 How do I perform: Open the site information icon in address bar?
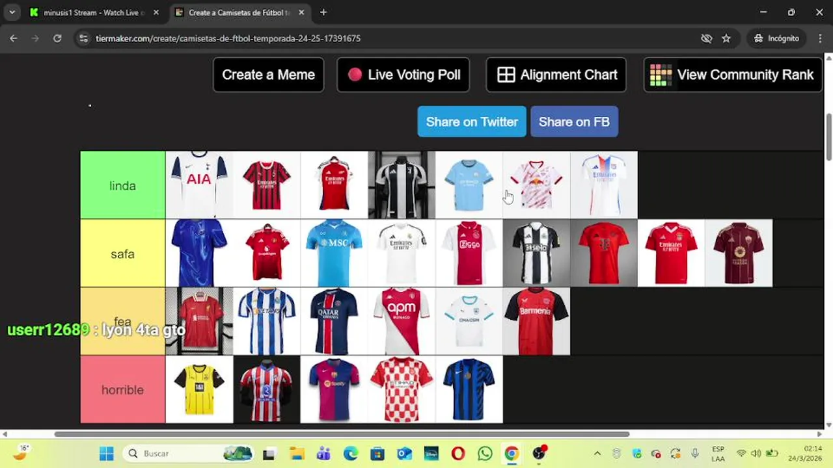(x=83, y=38)
